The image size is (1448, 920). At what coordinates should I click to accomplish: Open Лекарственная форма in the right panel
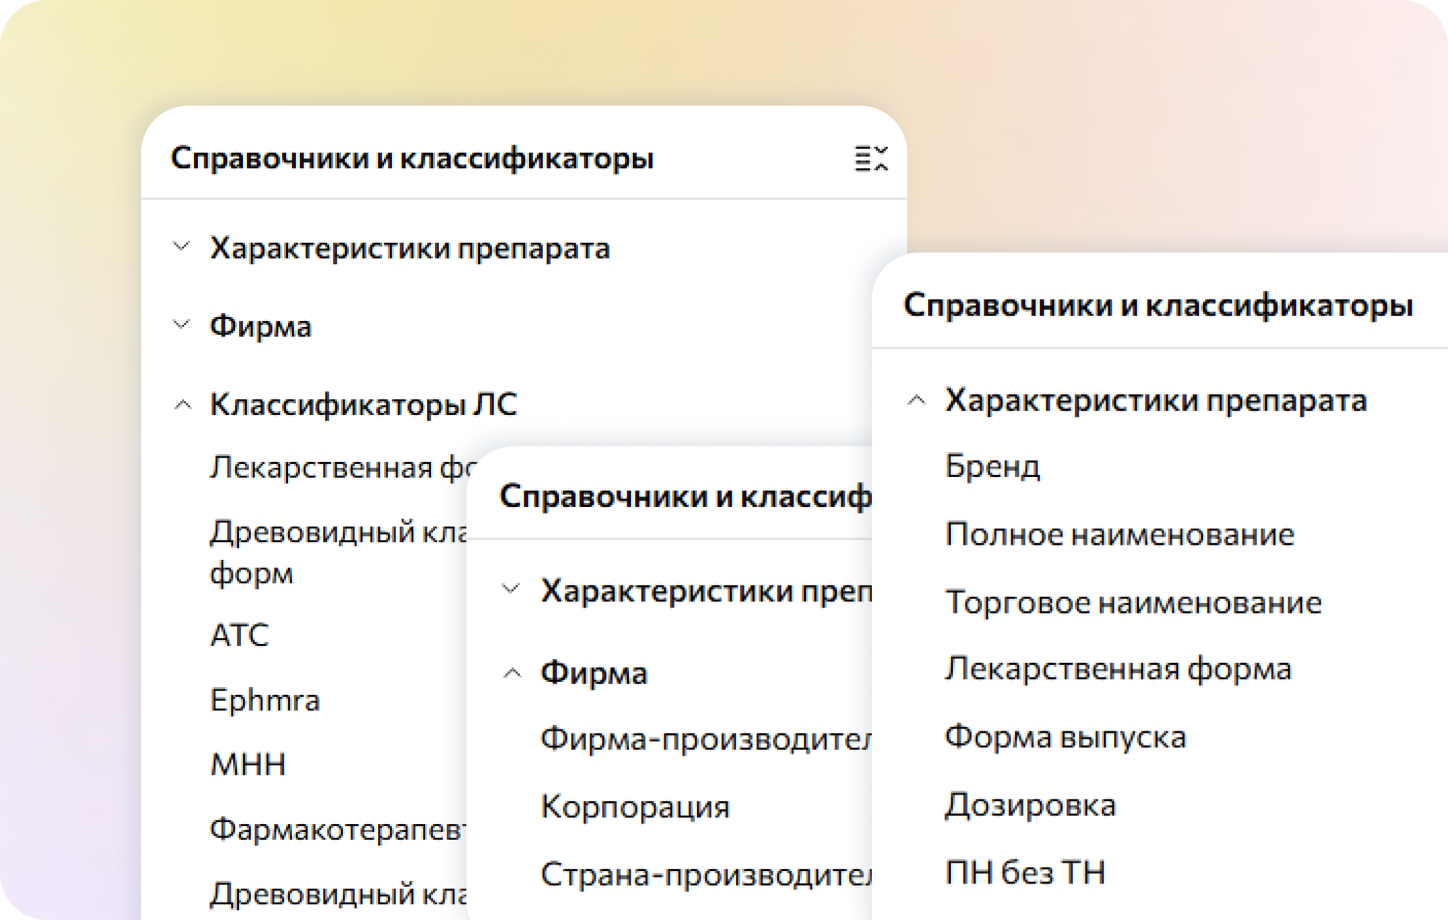click(1119, 669)
